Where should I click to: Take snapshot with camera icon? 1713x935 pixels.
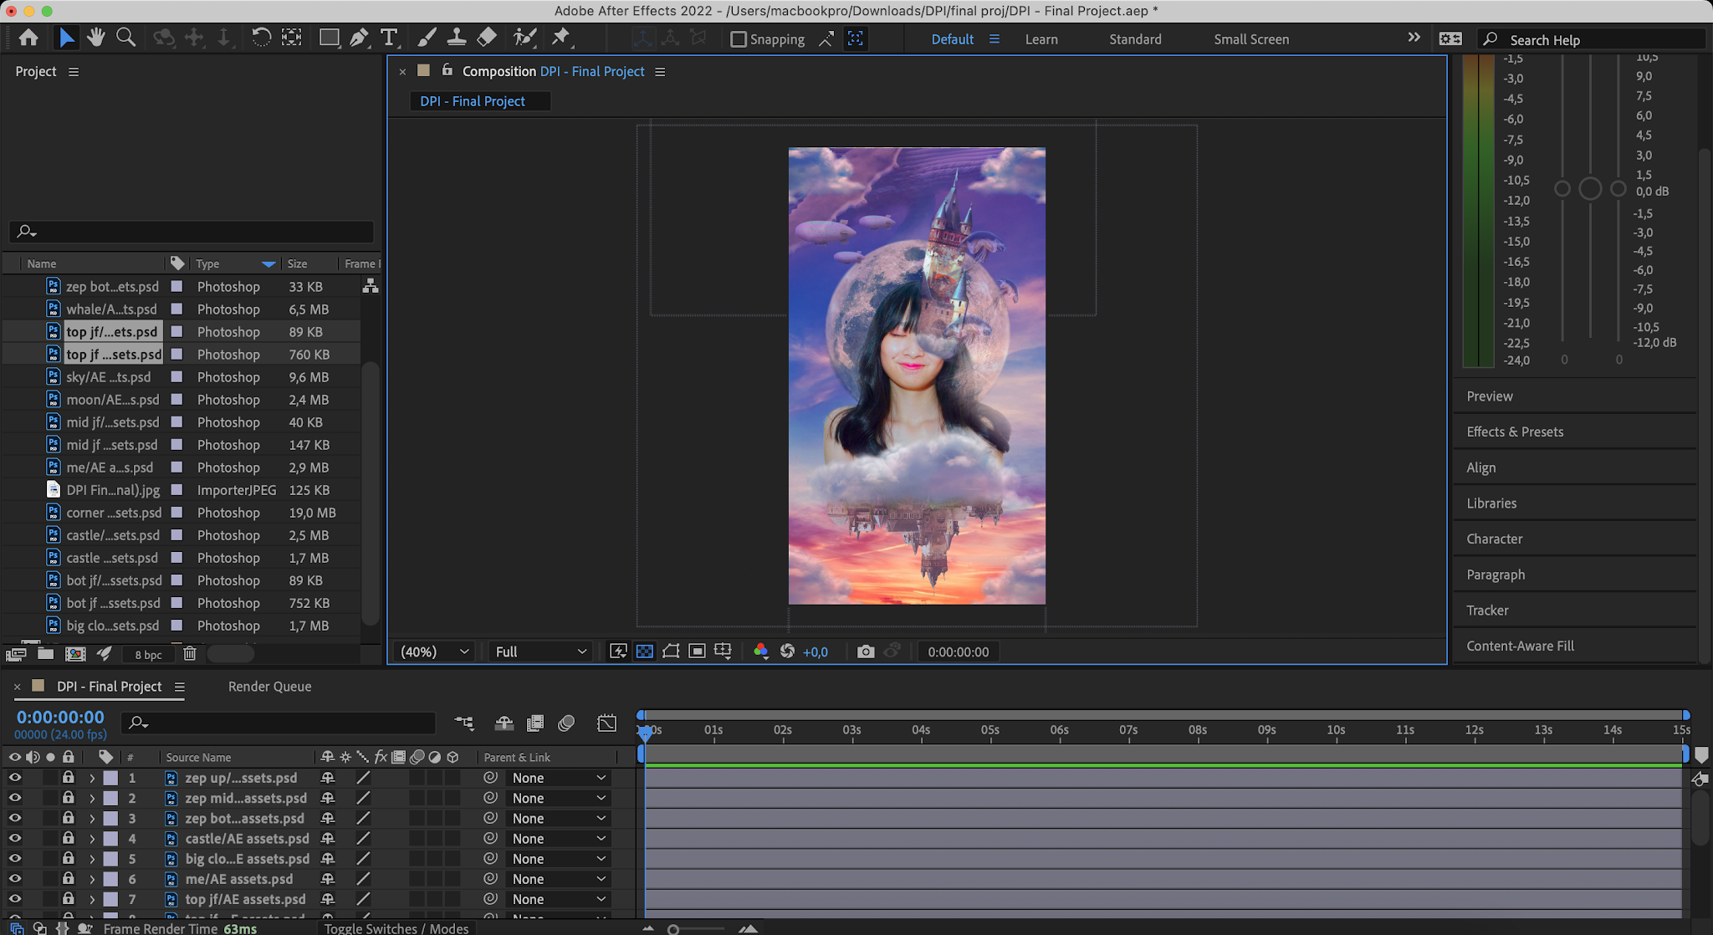coord(866,651)
